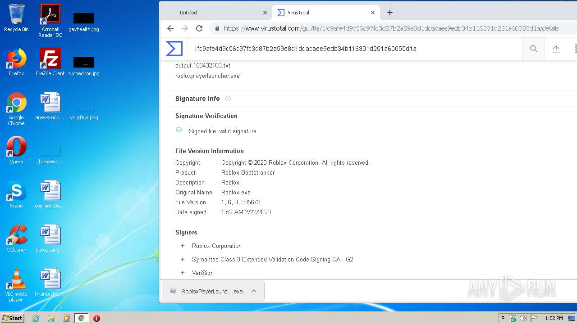Open downloaded RobloxPlayerLauncher exe item
Image resolution: width=577 pixels, height=324 pixels.
coord(207,291)
